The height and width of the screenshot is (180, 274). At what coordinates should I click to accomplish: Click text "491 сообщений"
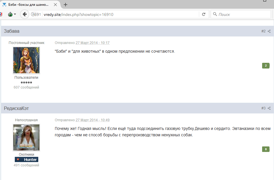point(26,165)
